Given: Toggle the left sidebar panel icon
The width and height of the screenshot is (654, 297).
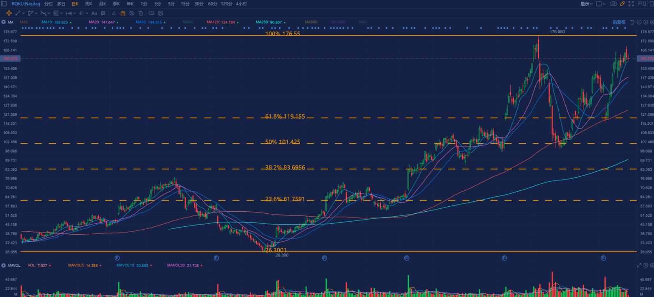Looking at the screenshot, I should [x=4, y=4].
